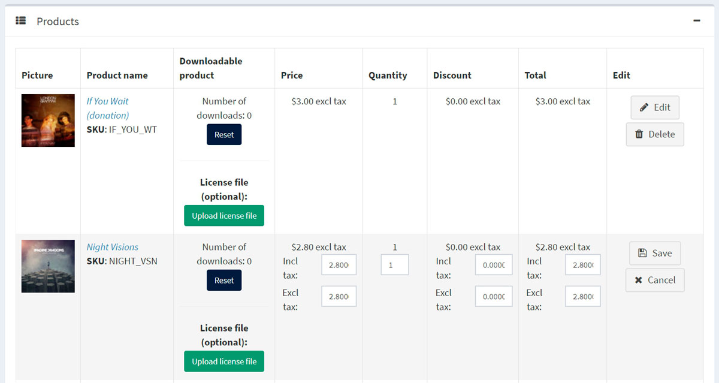Click the Quantity input for Night Visions

(394, 265)
